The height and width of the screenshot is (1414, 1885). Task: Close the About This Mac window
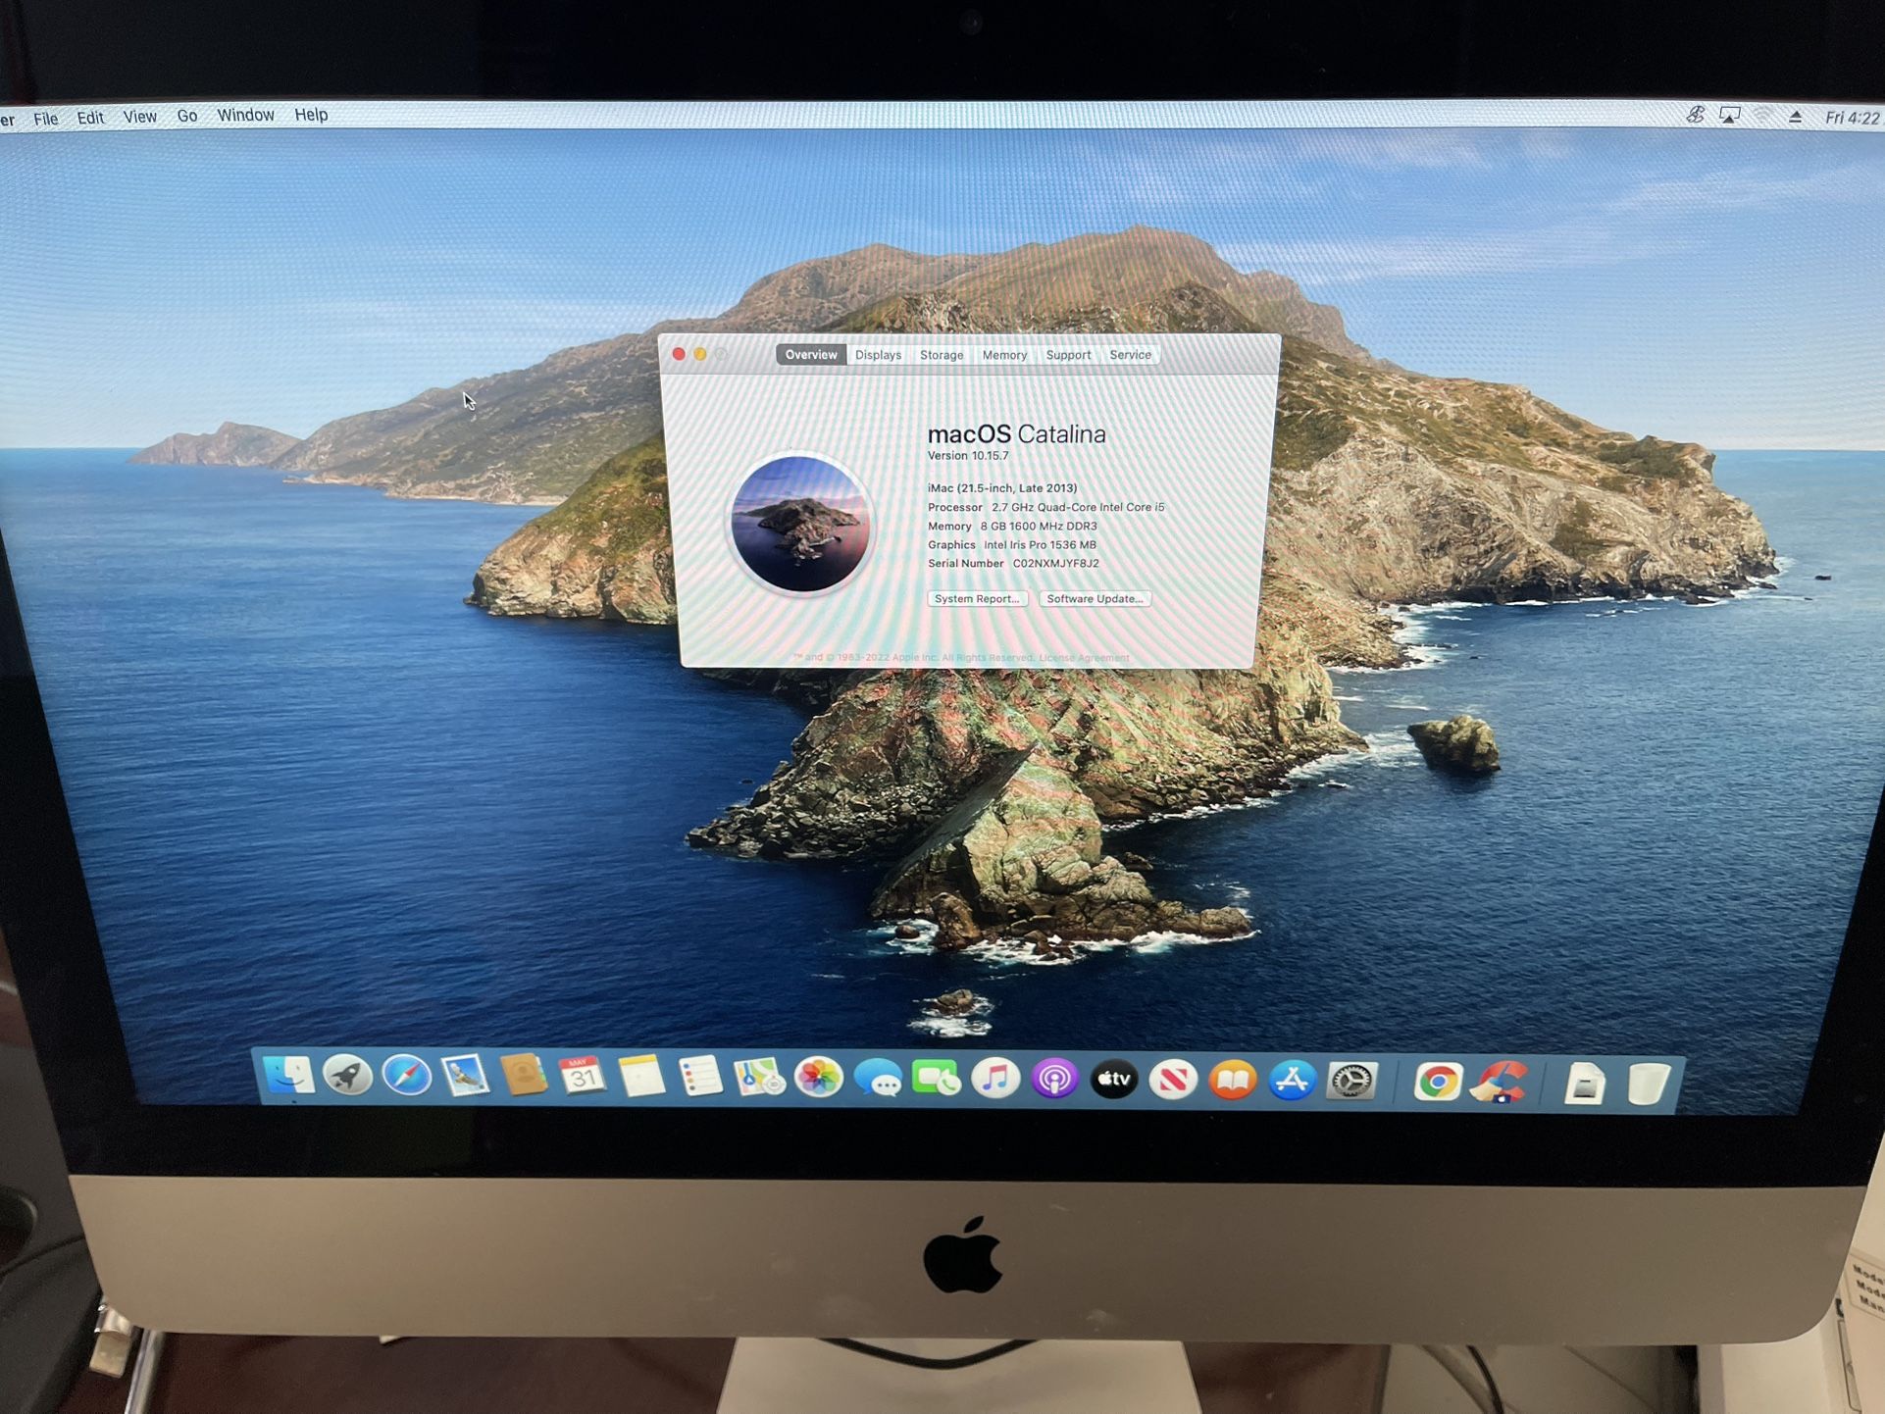(679, 354)
